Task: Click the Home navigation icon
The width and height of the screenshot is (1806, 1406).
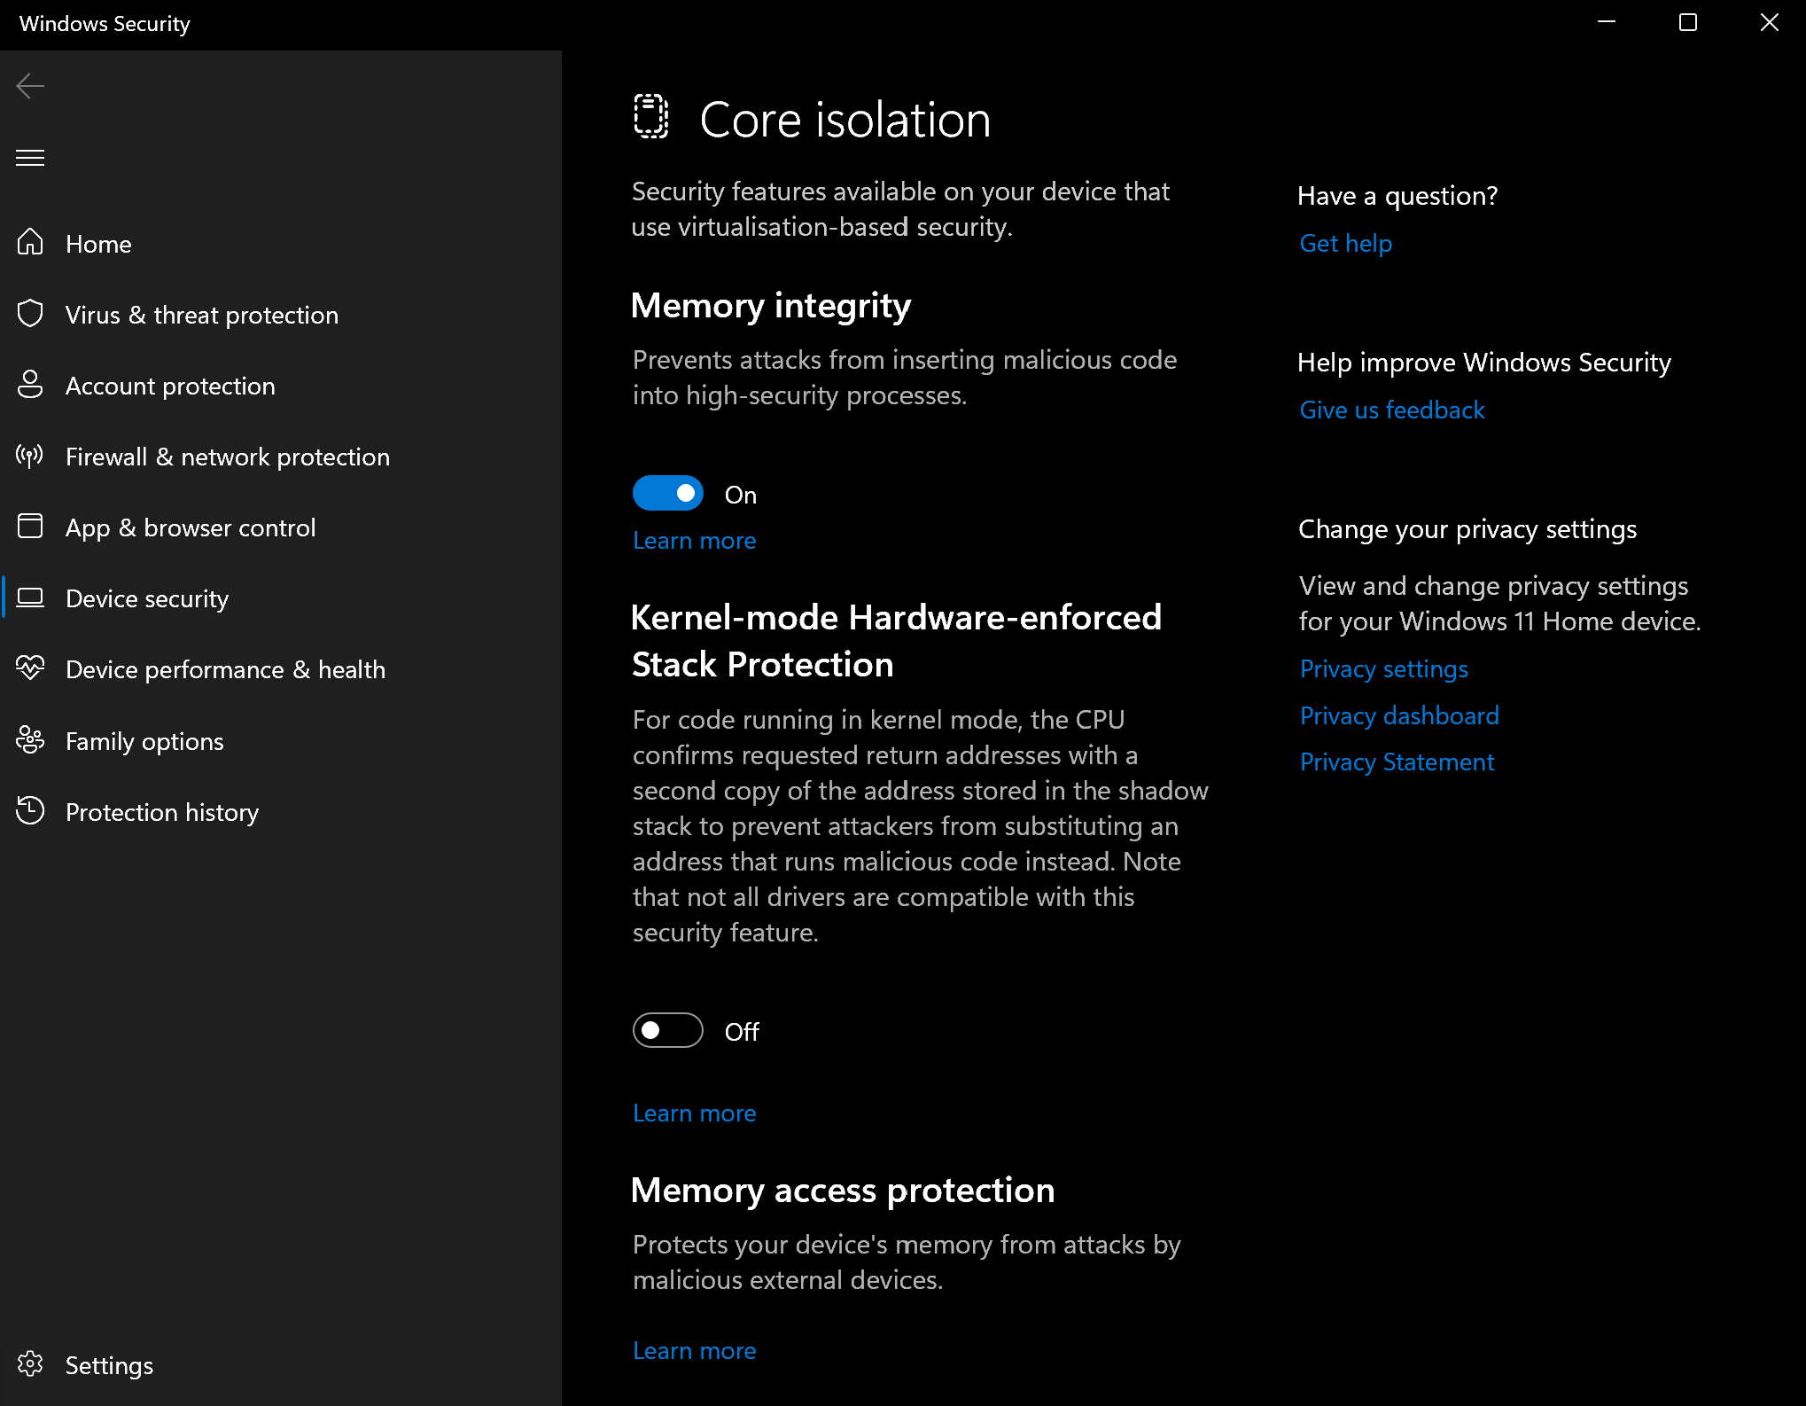Action: 32,244
